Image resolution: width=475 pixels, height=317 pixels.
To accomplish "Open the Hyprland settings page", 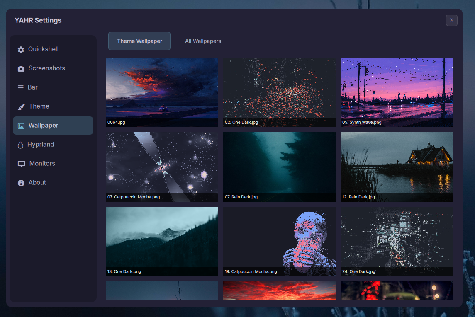I will 53,145.
